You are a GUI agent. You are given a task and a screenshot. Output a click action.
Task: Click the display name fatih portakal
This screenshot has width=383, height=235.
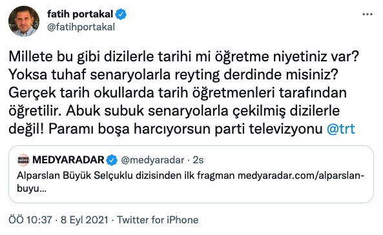(x=80, y=14)
